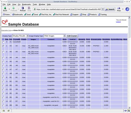
Task: Click the Logout link
Action: [x=118, y=22]
